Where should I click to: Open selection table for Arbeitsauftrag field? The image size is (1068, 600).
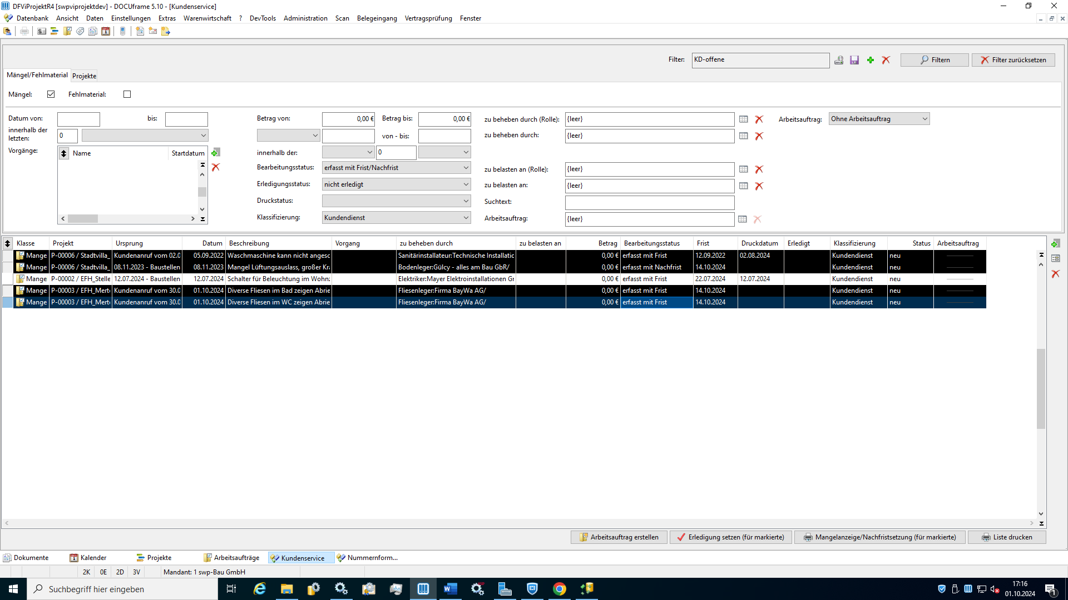(743, 219)
